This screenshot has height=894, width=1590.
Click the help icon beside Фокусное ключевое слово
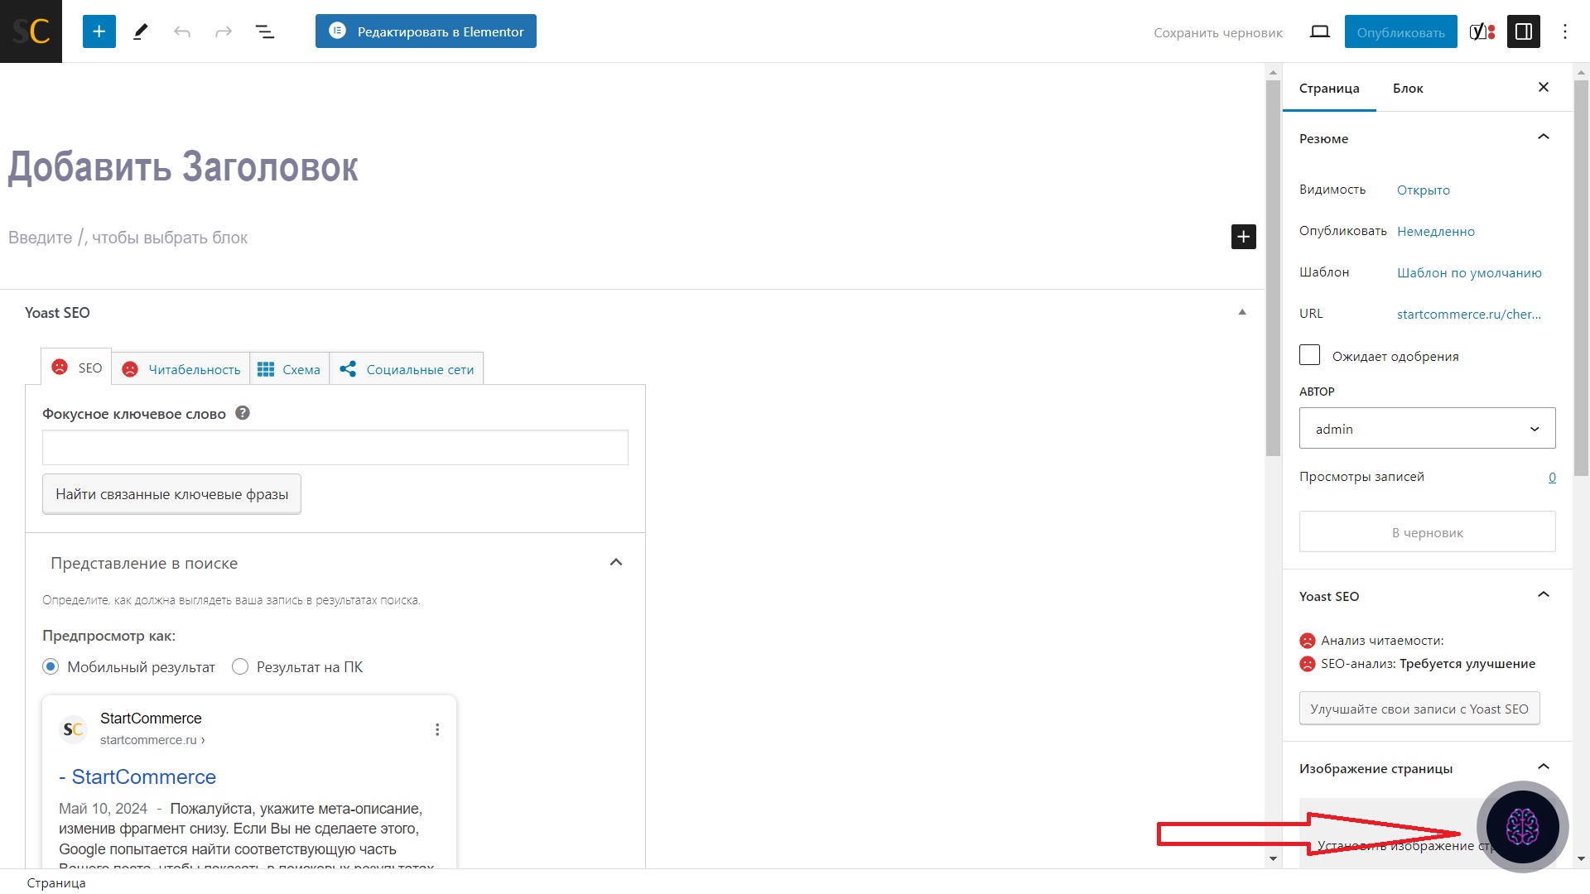pyautogui.click(x=243, y=413)
